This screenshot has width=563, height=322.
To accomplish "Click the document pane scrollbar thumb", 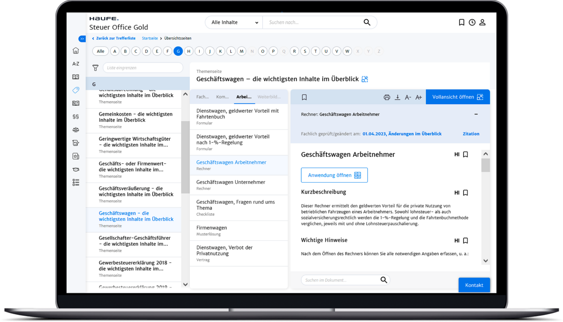I will tap(486, 165).
